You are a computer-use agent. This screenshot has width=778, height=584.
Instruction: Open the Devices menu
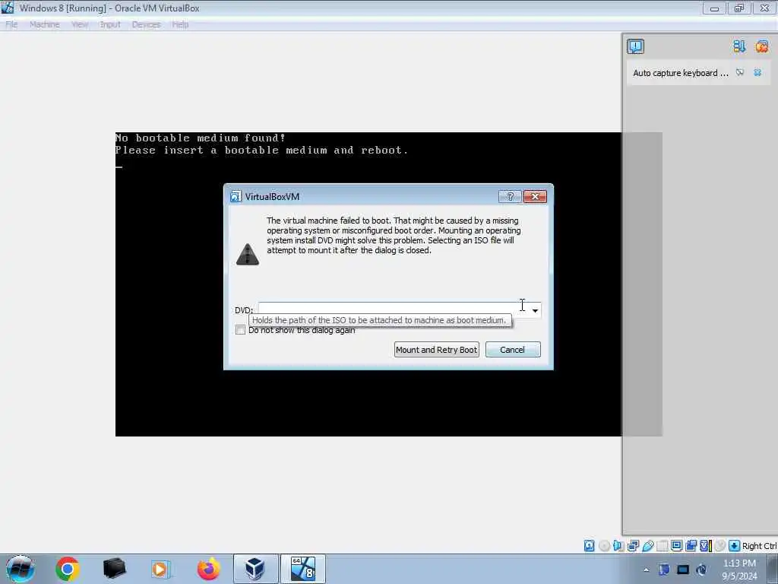147,24
